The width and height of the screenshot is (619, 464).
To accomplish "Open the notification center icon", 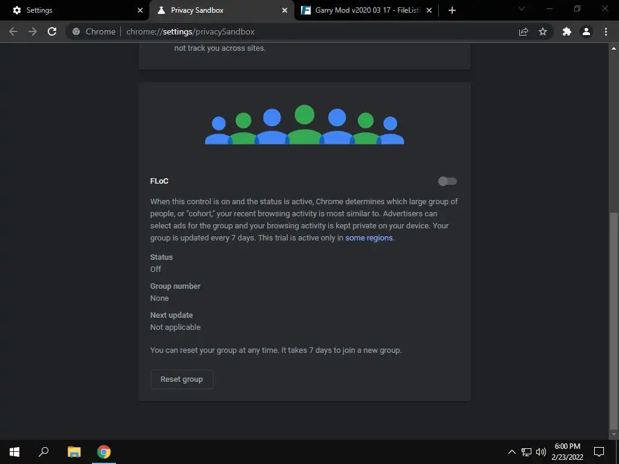I will click(599, 452).
